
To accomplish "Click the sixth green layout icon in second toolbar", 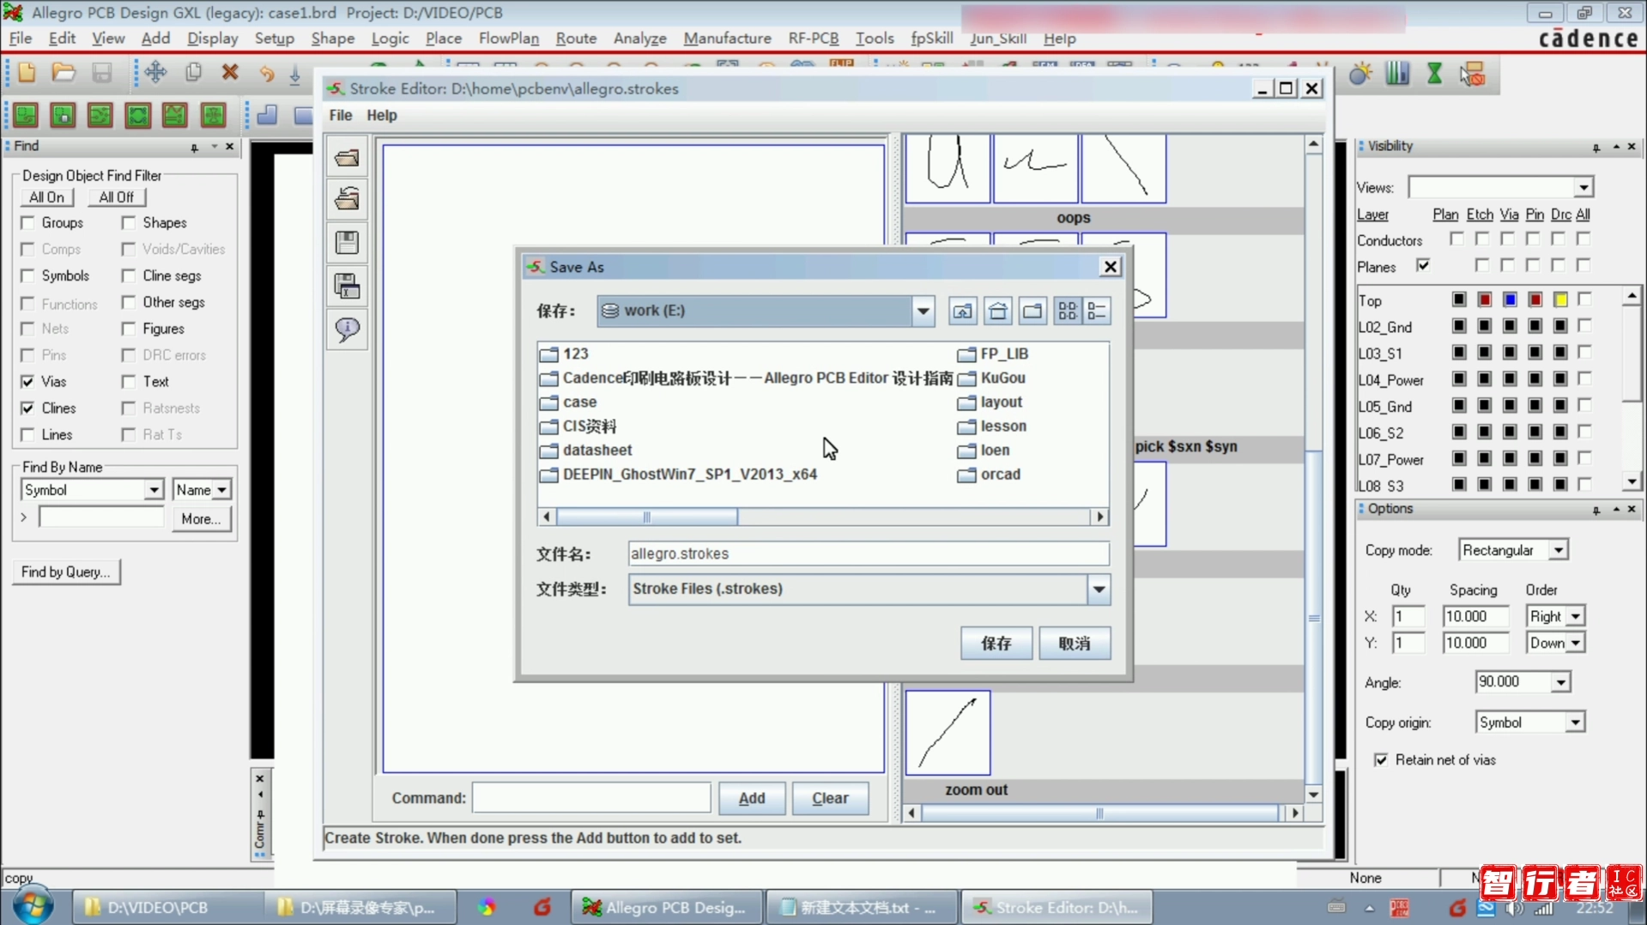I will pos(213,115).
